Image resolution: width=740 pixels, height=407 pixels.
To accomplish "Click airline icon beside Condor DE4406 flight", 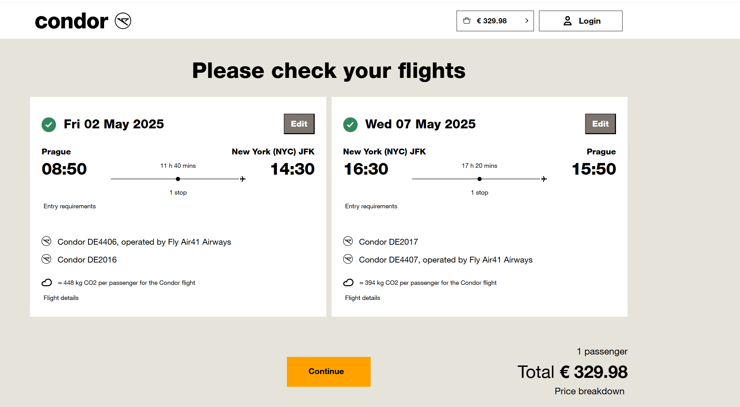I will 46,241.
